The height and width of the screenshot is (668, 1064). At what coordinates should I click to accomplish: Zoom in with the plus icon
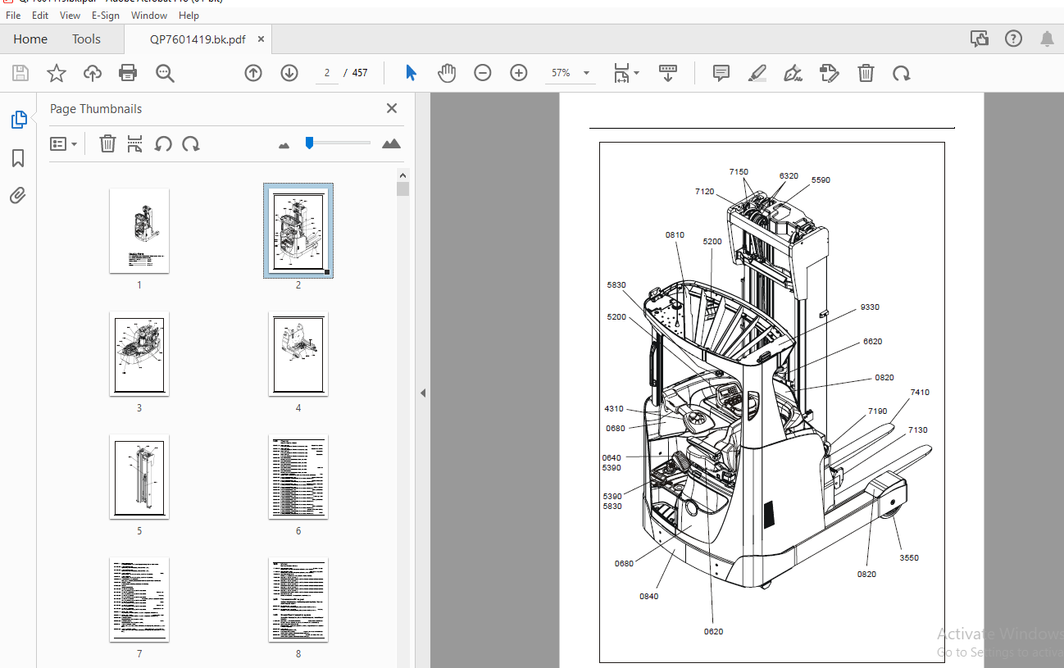click(519, 73)
